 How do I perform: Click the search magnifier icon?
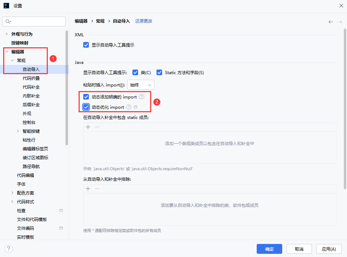(8, 22)
